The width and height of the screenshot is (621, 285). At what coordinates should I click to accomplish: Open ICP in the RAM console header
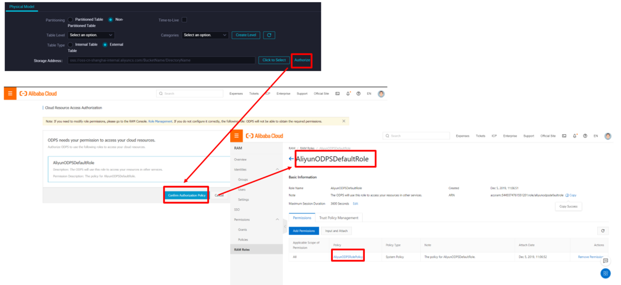click(494, 136)
